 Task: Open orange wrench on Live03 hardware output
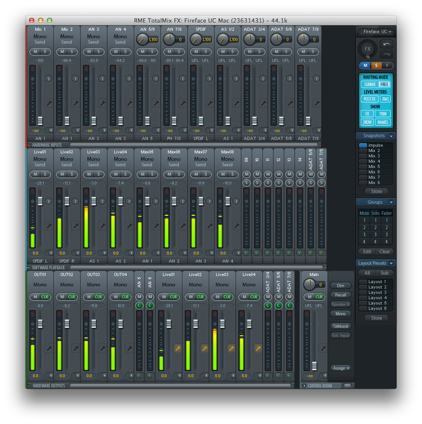pyautogui.click(x=231, y=348)
